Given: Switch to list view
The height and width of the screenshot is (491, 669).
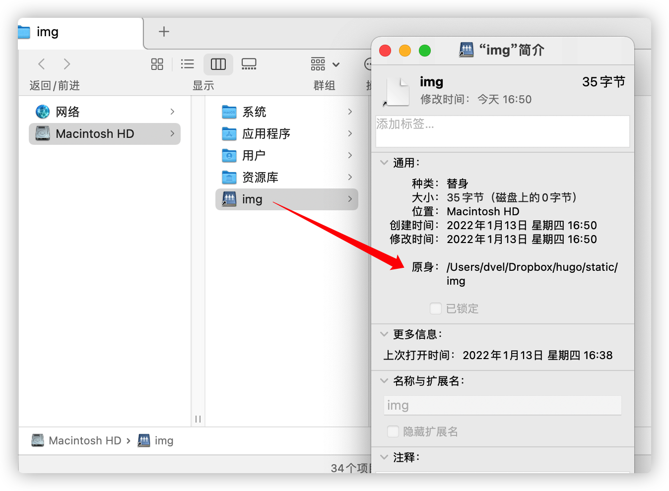Looking at the screenshot, I should [187, 64].
